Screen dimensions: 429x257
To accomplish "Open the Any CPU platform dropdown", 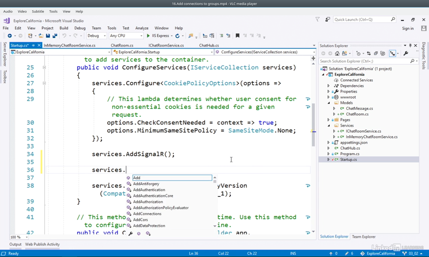I will click(x=126, y=36).
